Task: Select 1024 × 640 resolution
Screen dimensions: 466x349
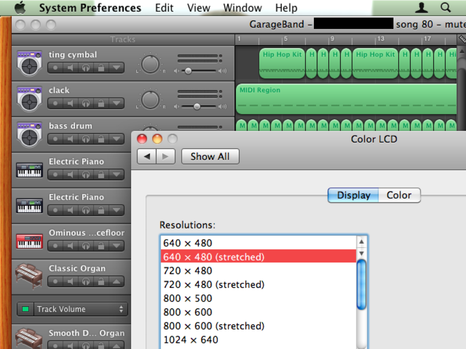Action: [258, 340]
